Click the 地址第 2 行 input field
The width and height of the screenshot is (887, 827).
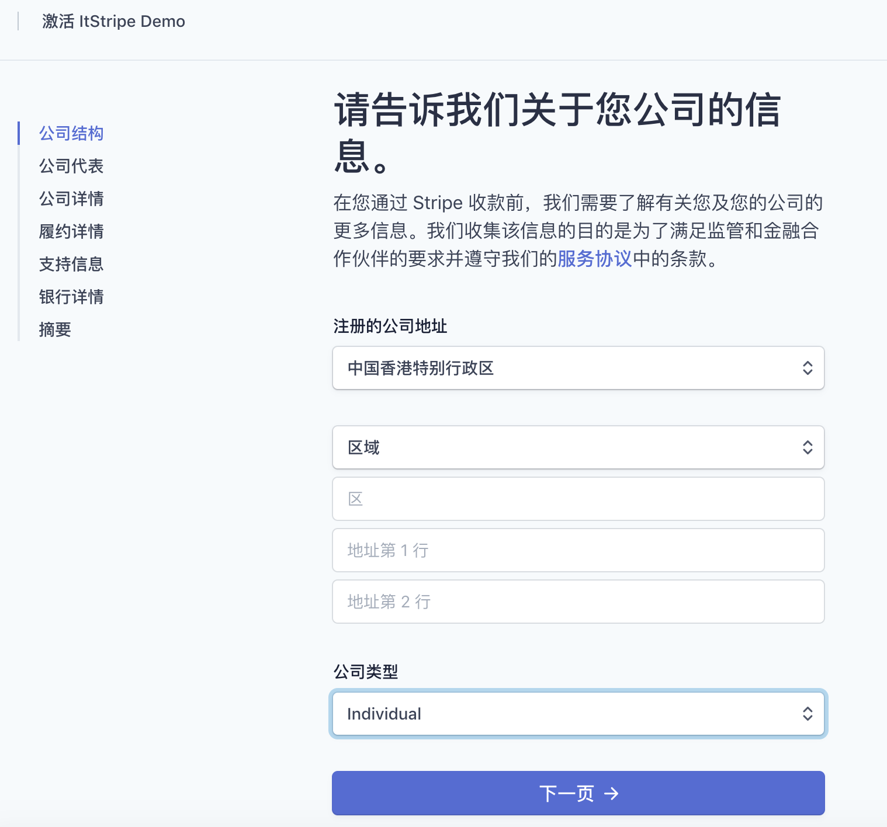pos(577,602)
